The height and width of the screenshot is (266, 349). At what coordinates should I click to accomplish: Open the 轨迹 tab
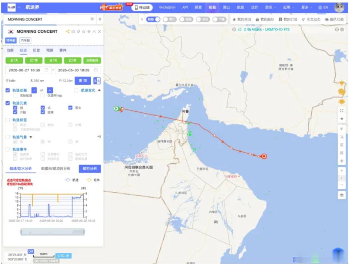click(x=23, y=50)
